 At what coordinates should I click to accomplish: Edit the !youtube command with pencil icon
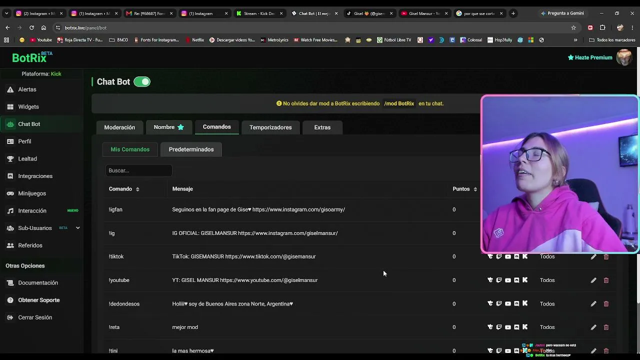pyautogui.click(x=593, y=280)
